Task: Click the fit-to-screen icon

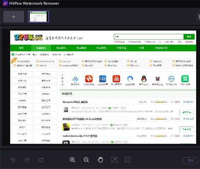Action: (x=114, y=160)
